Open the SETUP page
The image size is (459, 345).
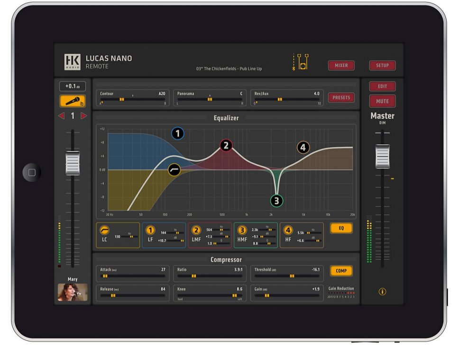coord(382,65)
